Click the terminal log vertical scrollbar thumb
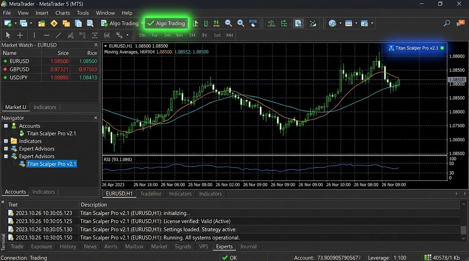 (463, 230)
